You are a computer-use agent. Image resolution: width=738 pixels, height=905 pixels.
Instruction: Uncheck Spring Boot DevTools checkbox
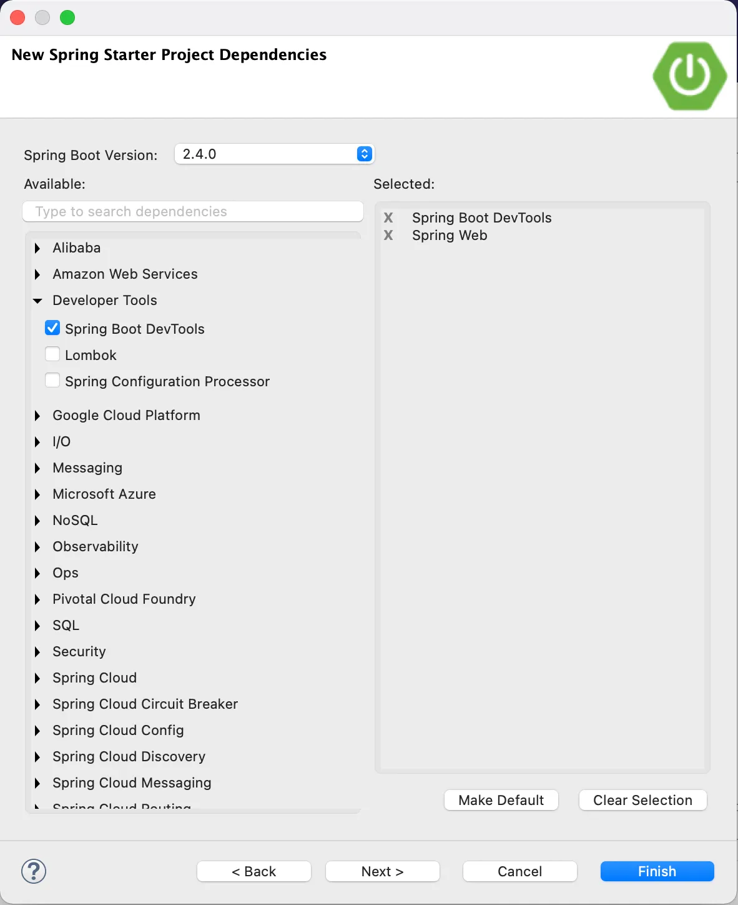pyautogui.click(x=52, y=328)
